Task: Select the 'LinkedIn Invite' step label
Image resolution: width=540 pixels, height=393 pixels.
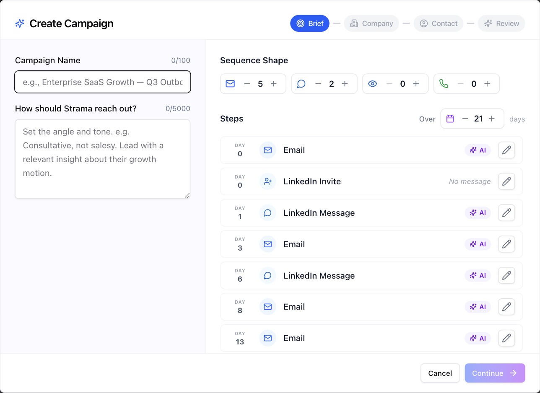Action: coord(312,181)
